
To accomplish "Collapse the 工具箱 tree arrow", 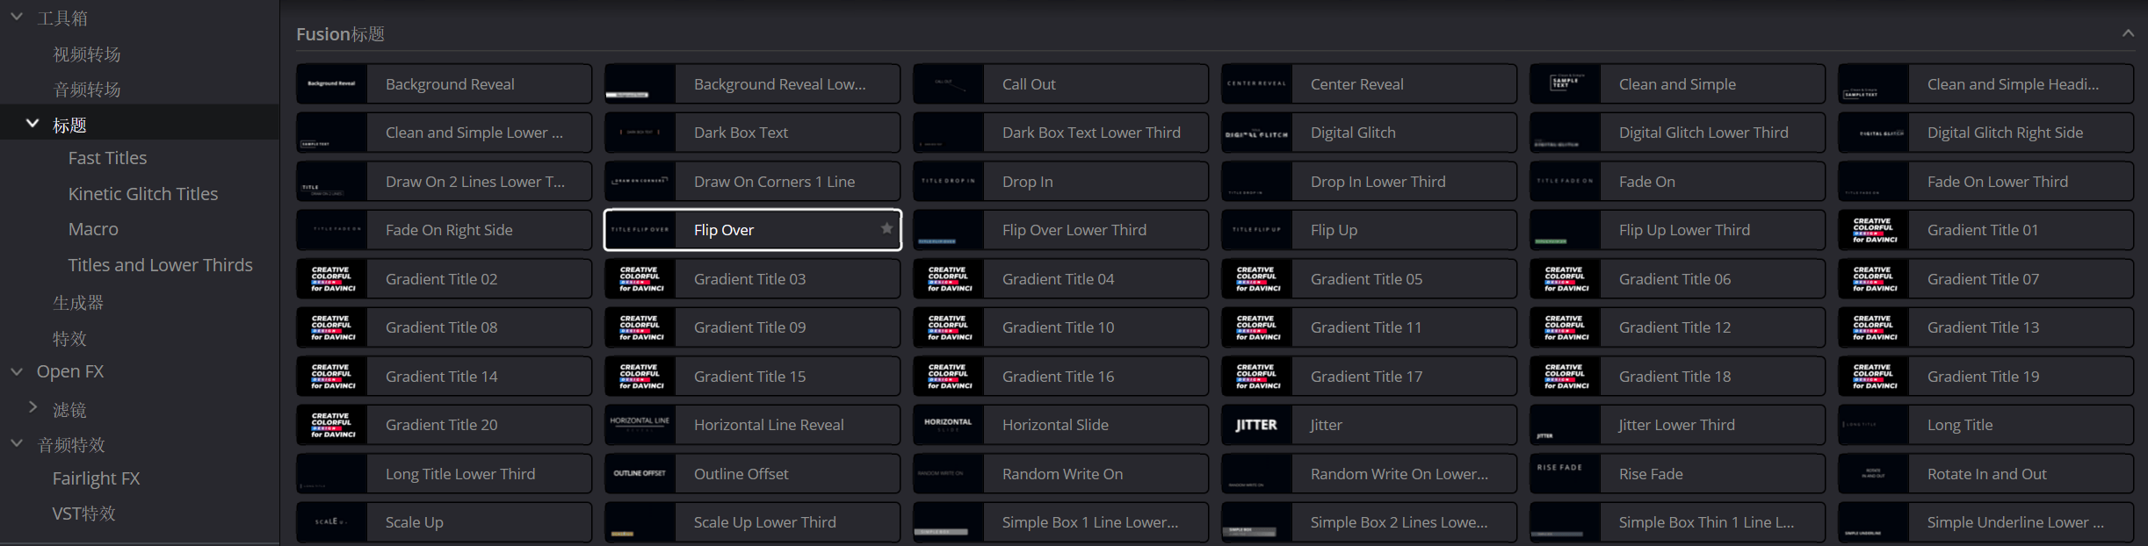I will pos(17,18).
